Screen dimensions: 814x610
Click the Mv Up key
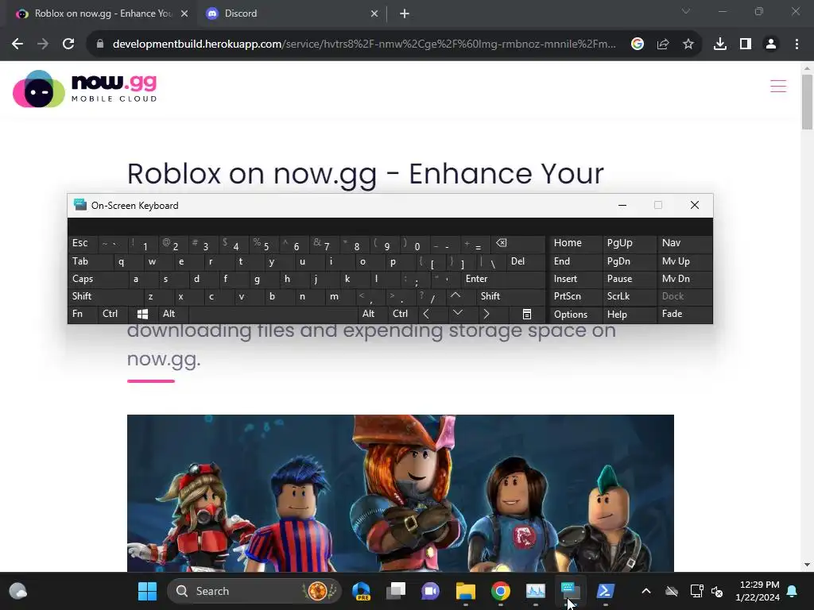coord(684,261)
